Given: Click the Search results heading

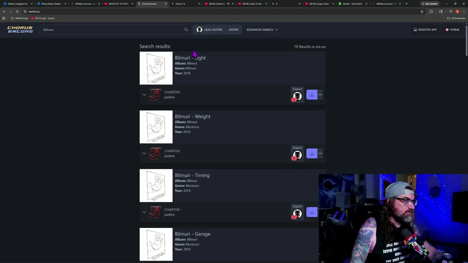Looking at the screenshot, I should (x=155, y=46).
